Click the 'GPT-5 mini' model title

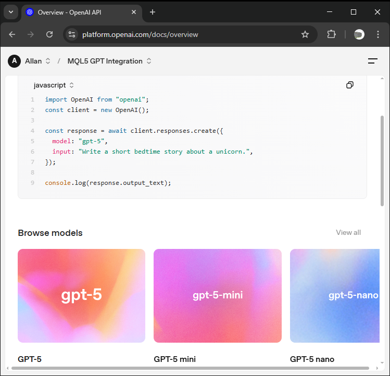click(x=174, y=359)
